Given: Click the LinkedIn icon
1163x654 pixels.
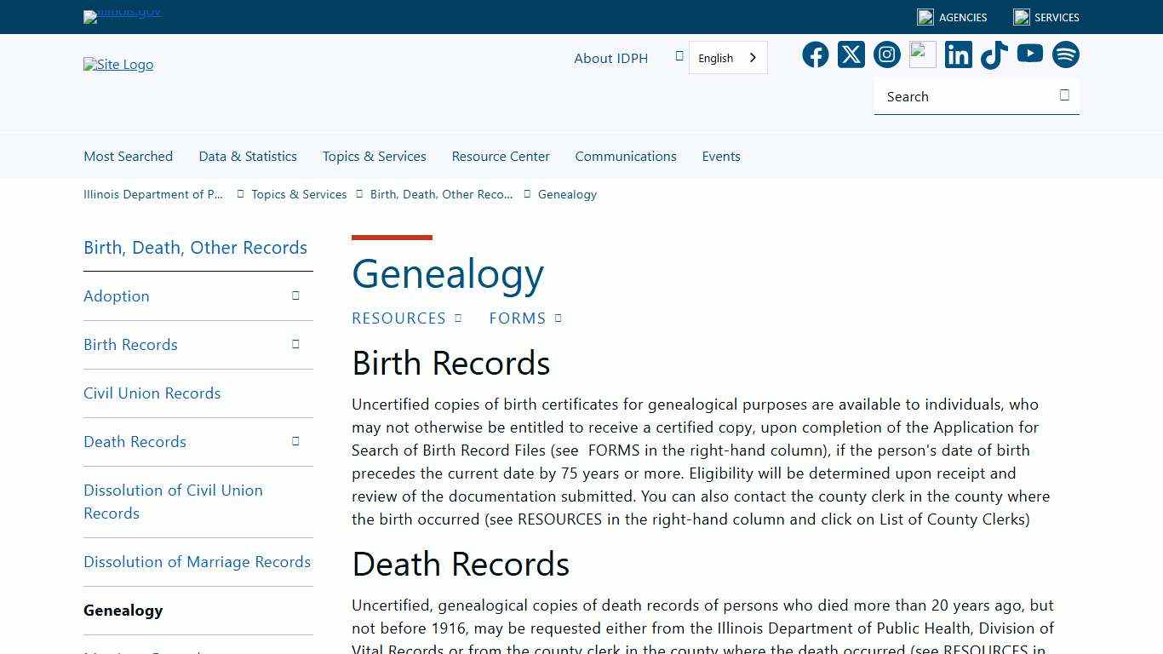Looking at the screenshot, I should click(958, 54).
